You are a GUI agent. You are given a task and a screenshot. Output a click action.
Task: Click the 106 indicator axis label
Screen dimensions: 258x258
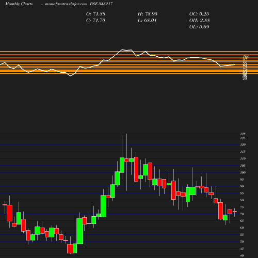tap(246, 56)
